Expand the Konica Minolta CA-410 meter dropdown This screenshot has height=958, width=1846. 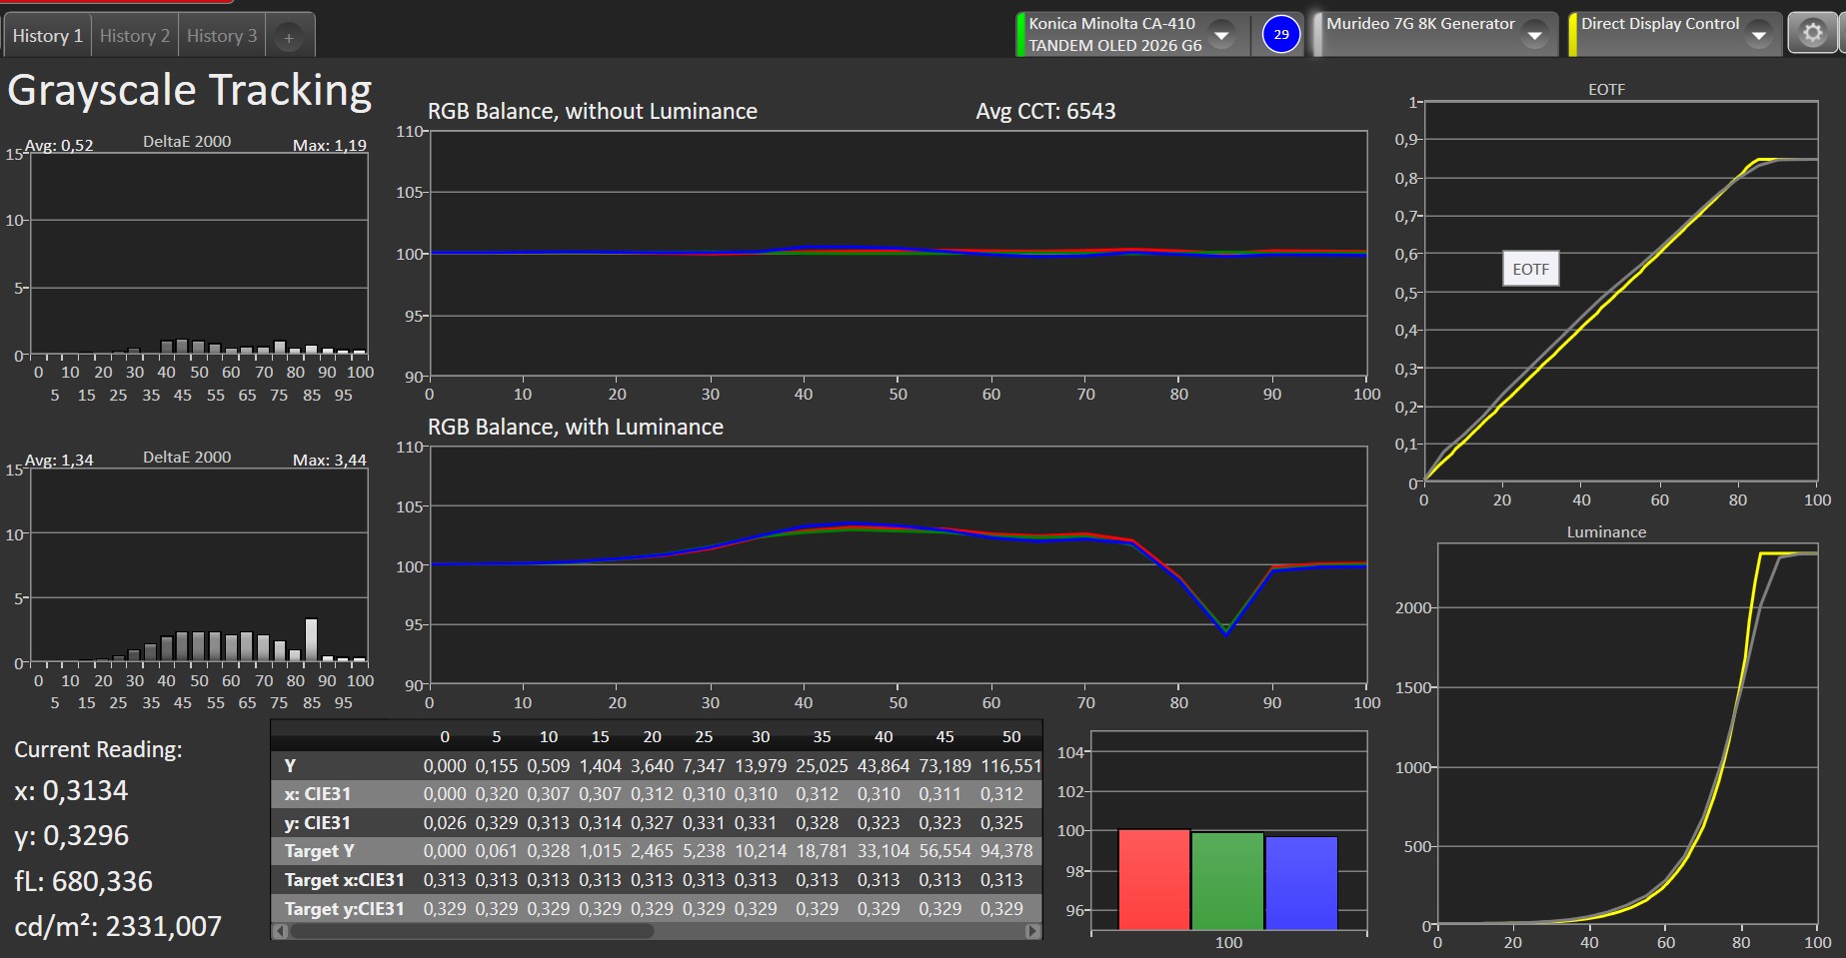click(x=1221, y=35)
